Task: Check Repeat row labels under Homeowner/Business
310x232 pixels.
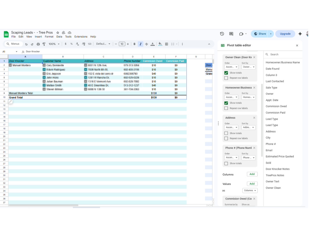Action: [x=226, y=108]
